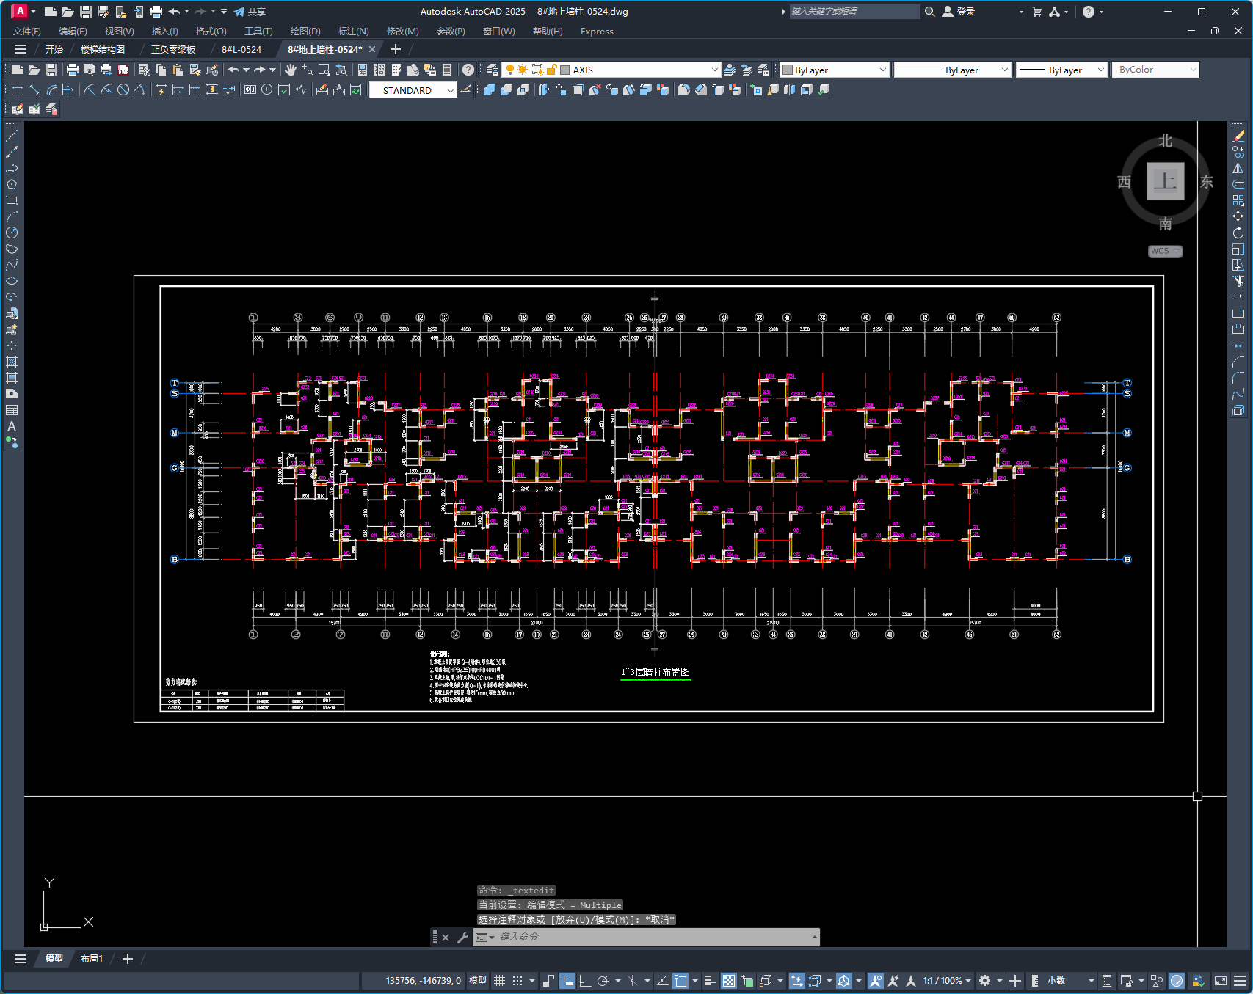Open the Pan hand tool

(x=291, y=70)
